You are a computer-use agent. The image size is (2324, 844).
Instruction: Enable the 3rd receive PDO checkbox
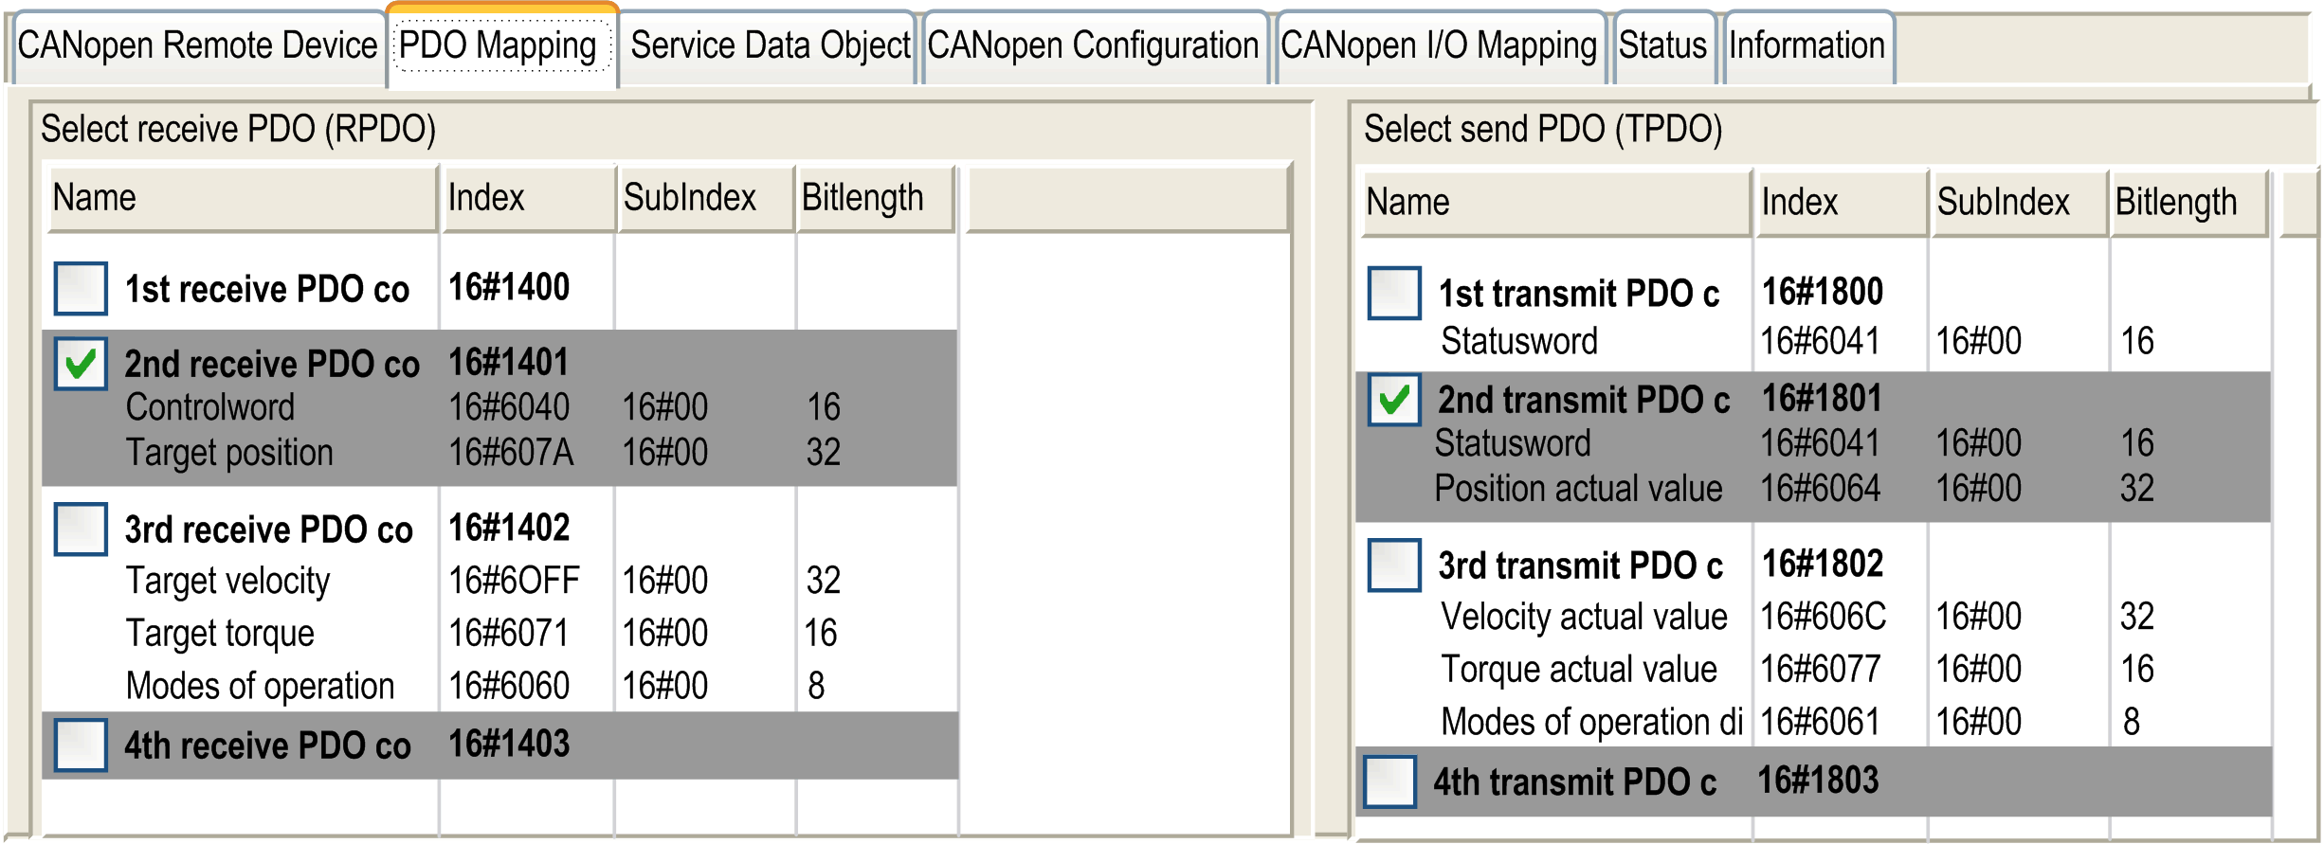tap(81, 529)
